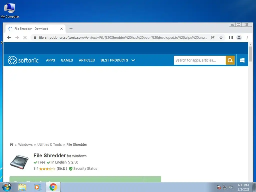
Task: Submit search with the magnifier button
Action: pos(230,60)
